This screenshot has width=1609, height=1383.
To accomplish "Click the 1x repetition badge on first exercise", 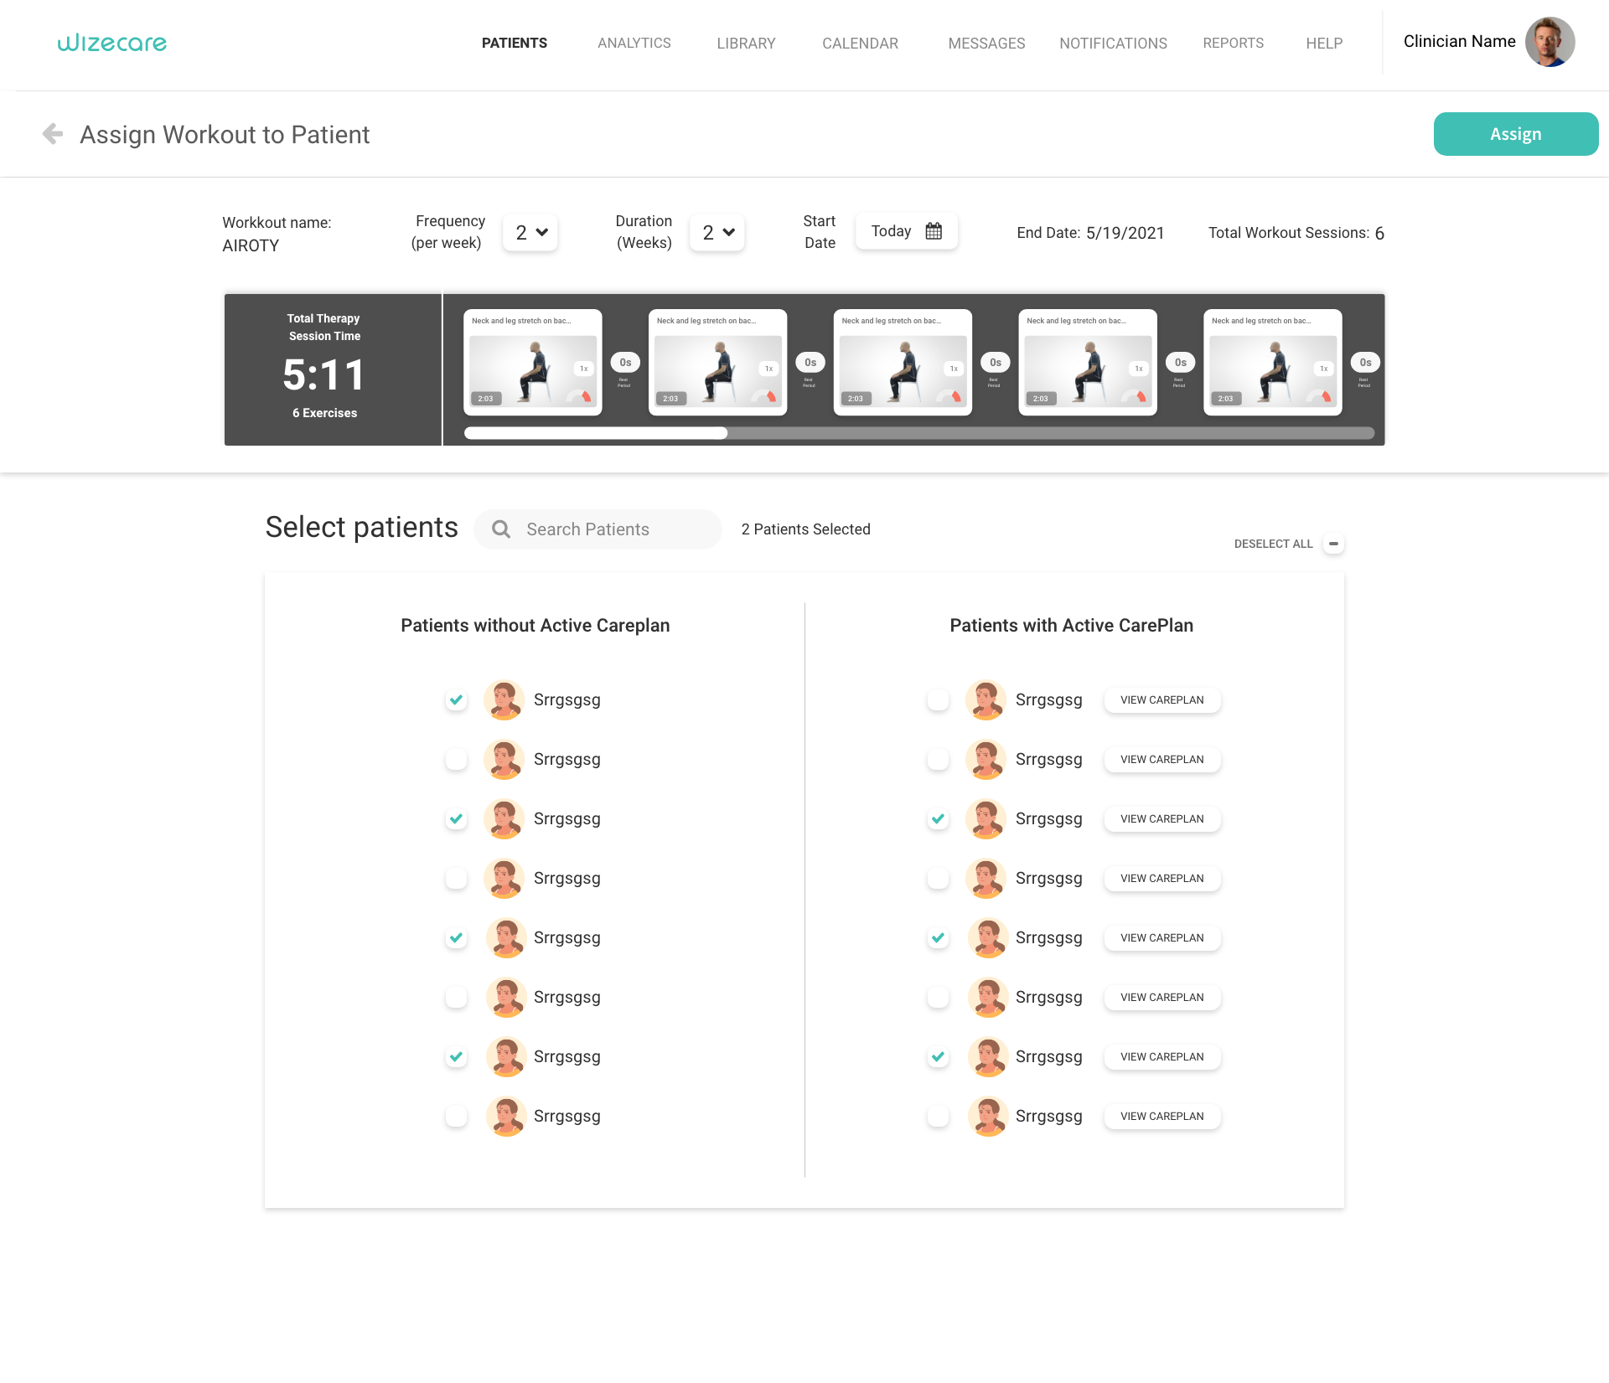I will (x=584, y=369).
